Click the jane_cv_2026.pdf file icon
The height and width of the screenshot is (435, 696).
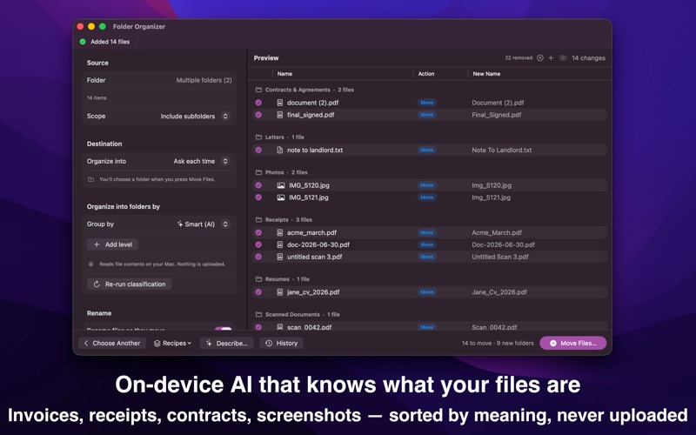pyautogui.click(x=279, y=292)
